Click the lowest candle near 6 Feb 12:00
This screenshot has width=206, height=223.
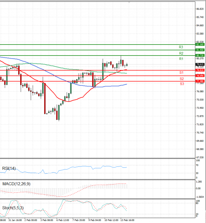pyautogui.click(x=59, y=113)
